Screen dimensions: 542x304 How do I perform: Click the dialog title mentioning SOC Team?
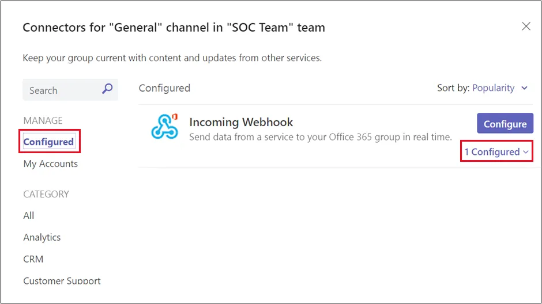click(174, 27)
